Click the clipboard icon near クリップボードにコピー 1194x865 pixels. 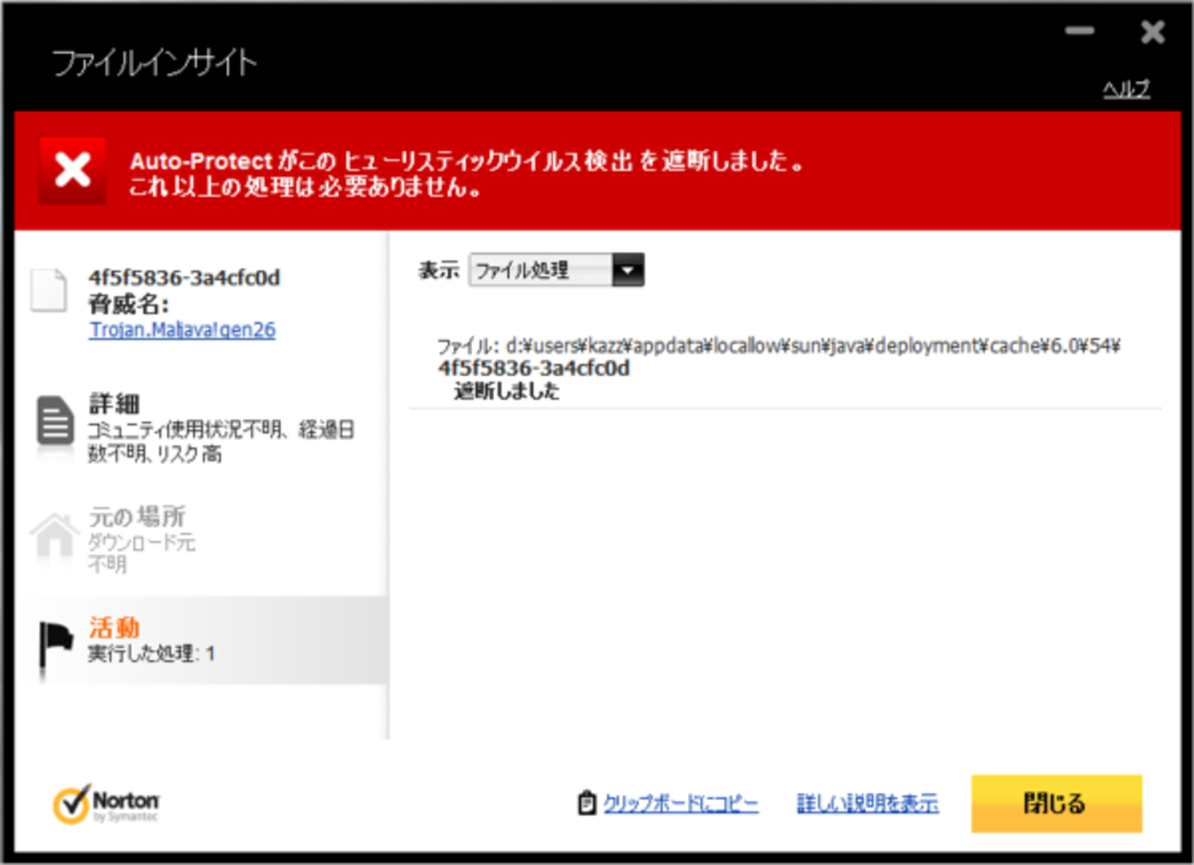click(586, 803)
